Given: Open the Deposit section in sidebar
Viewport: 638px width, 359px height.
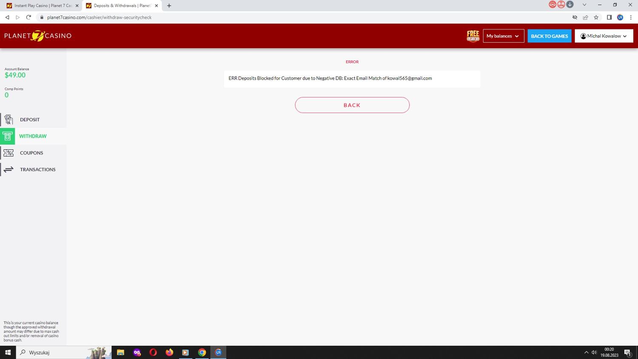Looking at the screenshot, I should 33,120.
